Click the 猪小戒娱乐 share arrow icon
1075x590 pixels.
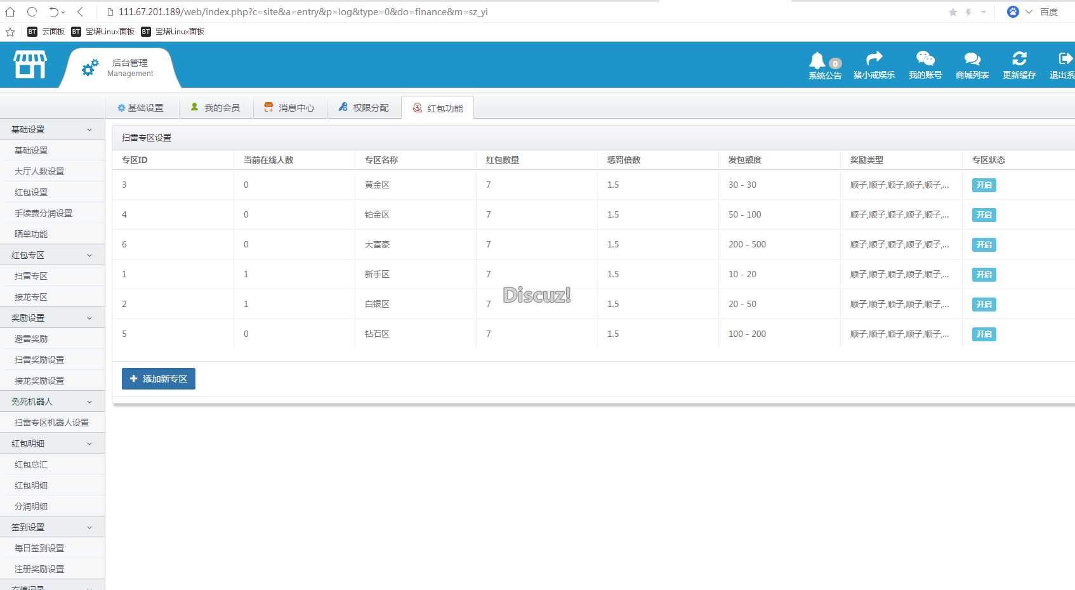[x=874, y=58]
